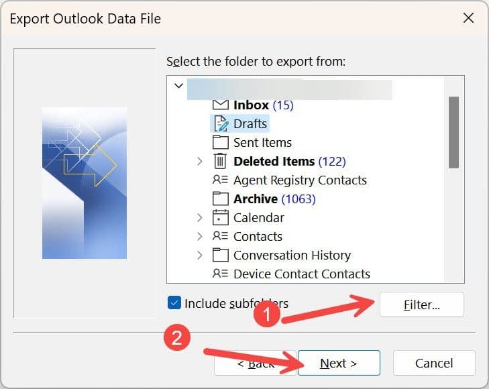489x389 pixels.
Task: Click the Calendar icon in folder tree
Action: [x=221, y=217]
